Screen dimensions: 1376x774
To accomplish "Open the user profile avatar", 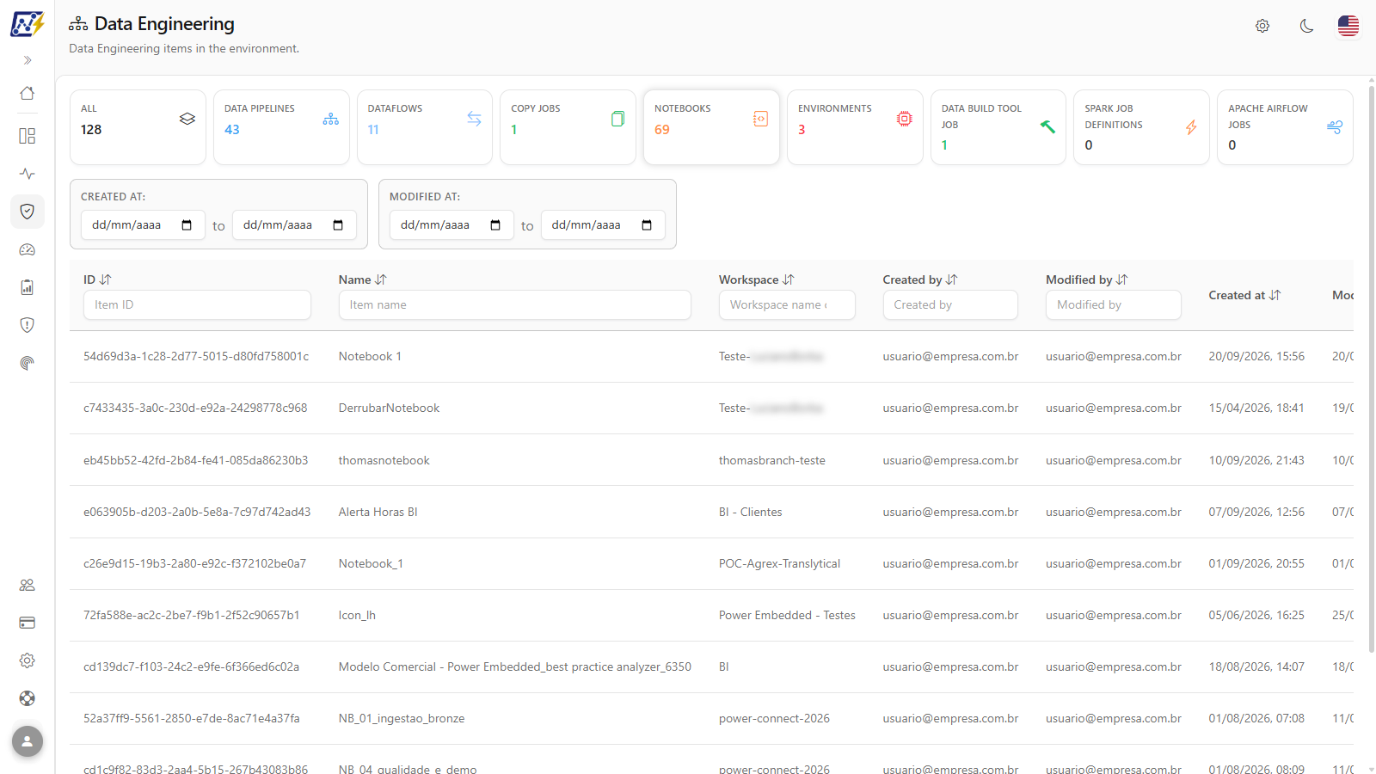I will (28, 741).
